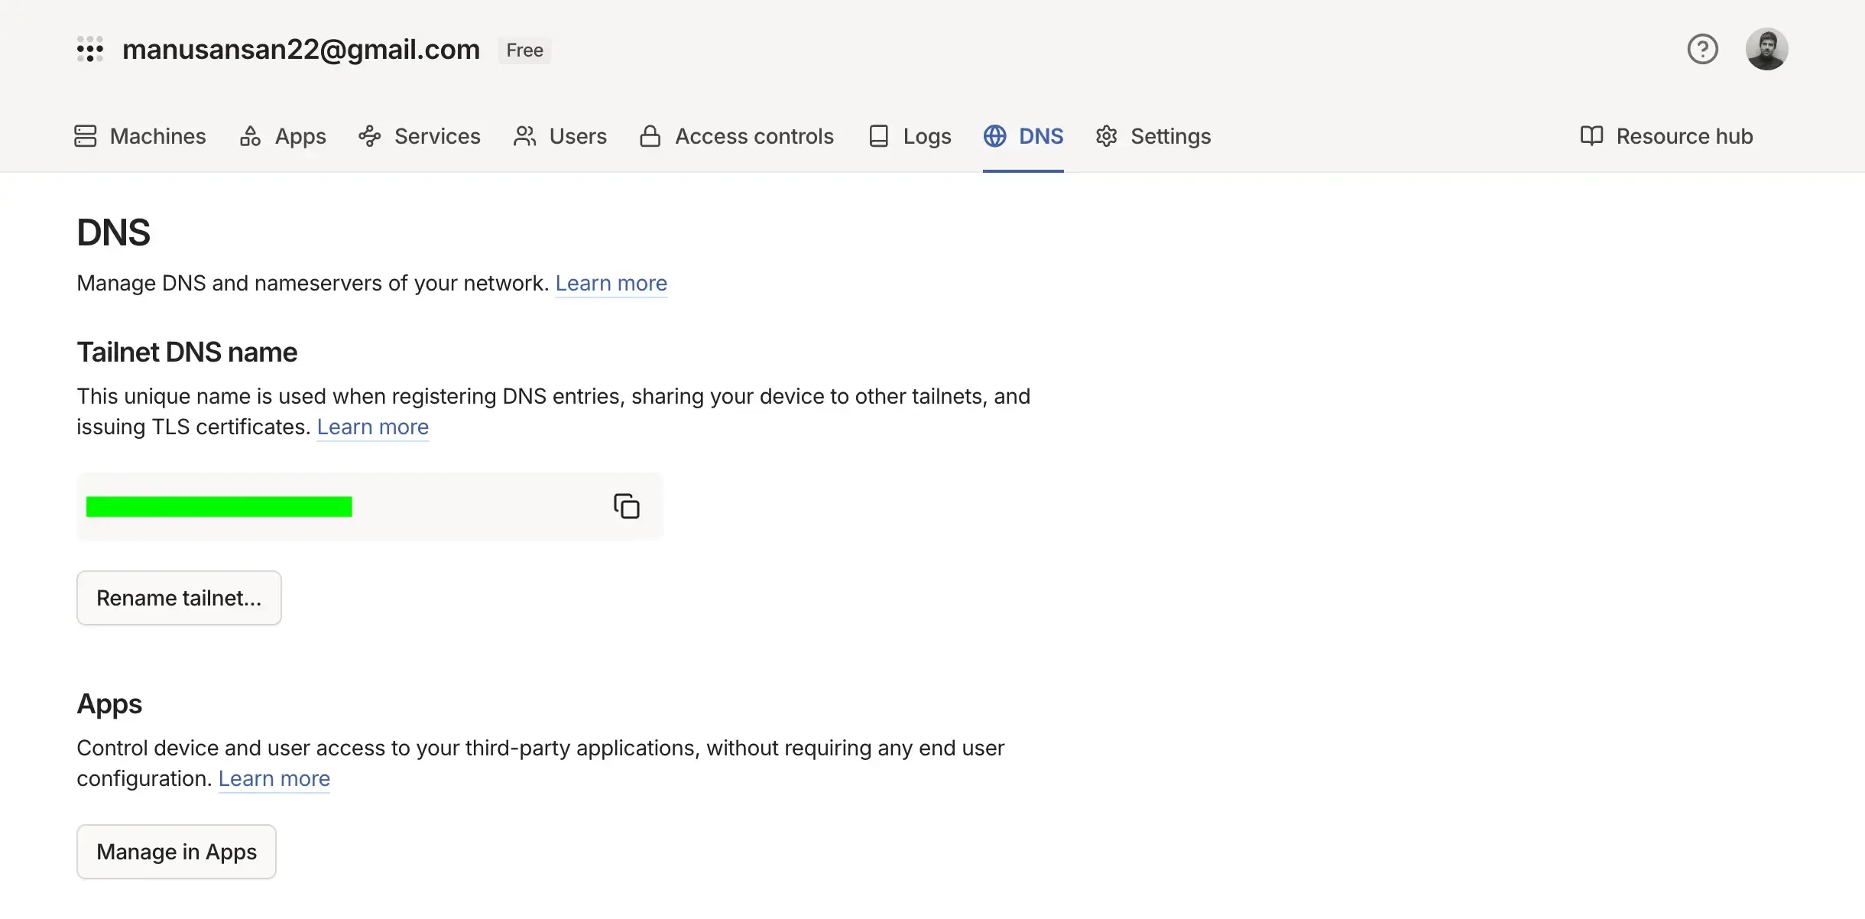Click the Manage in Apps button
Viewport: 1865px width, 919px height.
(177, 851)
